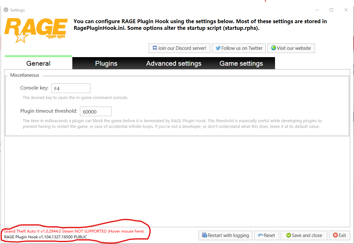Image resolution: width=354 pixels, height=244 pixels.
Task: Click the "Restart with logging" label
Action: (x=228, y=235)
